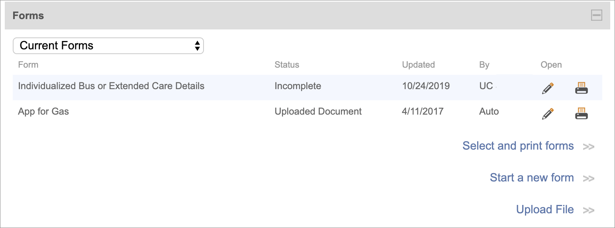
Task: Click the Open column header
Action: (551, 64)
